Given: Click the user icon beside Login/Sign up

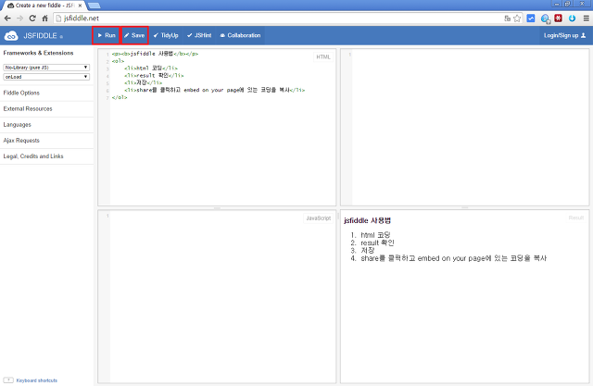Looking at the screenshot, I should pyautogui.click(x=583, y=35).
